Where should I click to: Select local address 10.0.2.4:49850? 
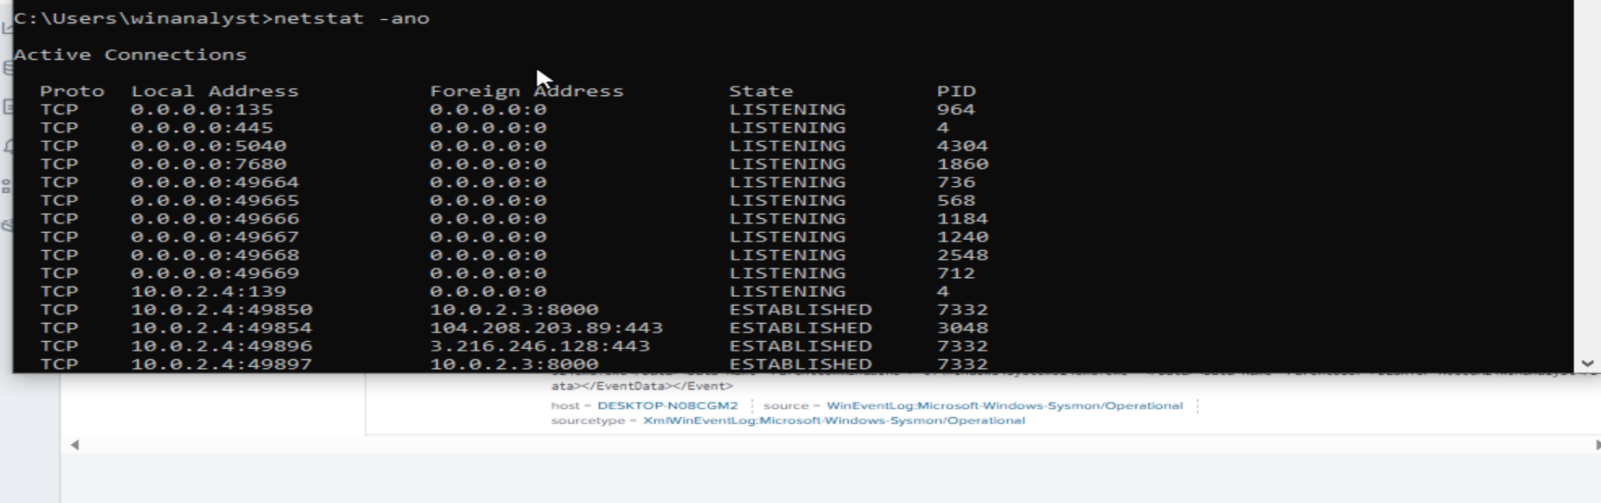pos(222,309)
